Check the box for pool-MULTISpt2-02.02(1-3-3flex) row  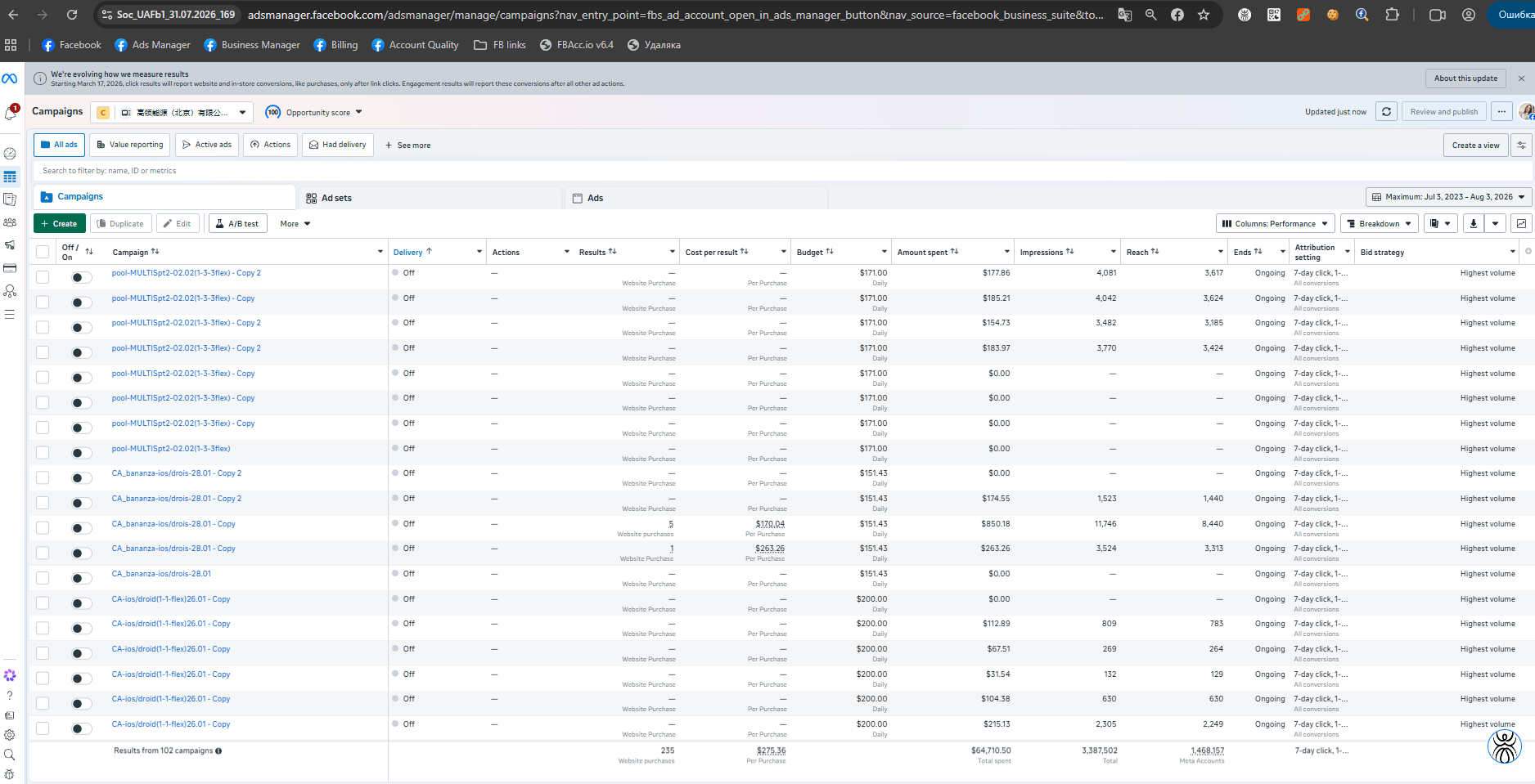click(x=43, y=453)
